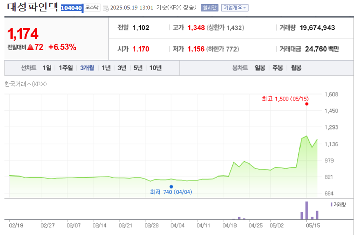Click the 거래대금 value 24,760 백만
354x235 pixels.
coord(322,49)
